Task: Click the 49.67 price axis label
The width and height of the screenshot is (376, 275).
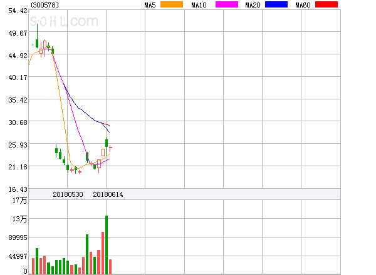Action: click(x=18, y=33)
